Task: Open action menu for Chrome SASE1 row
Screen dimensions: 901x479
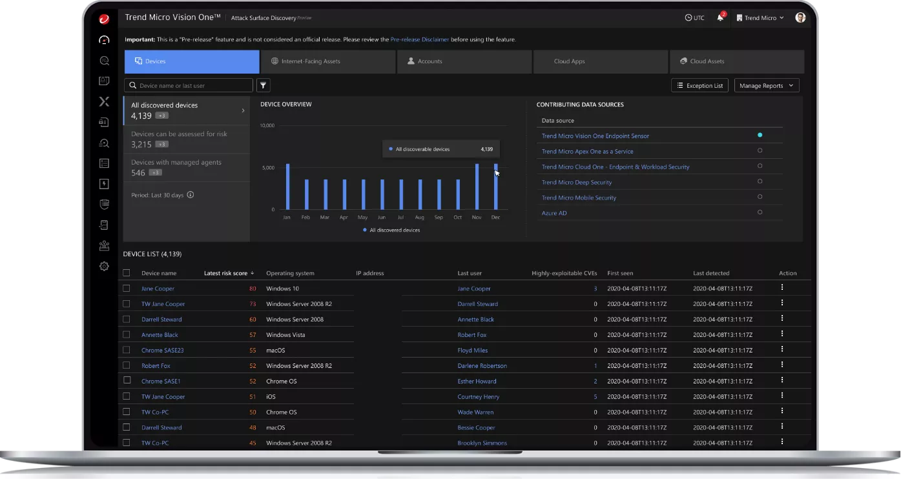Action: point(782,380)
